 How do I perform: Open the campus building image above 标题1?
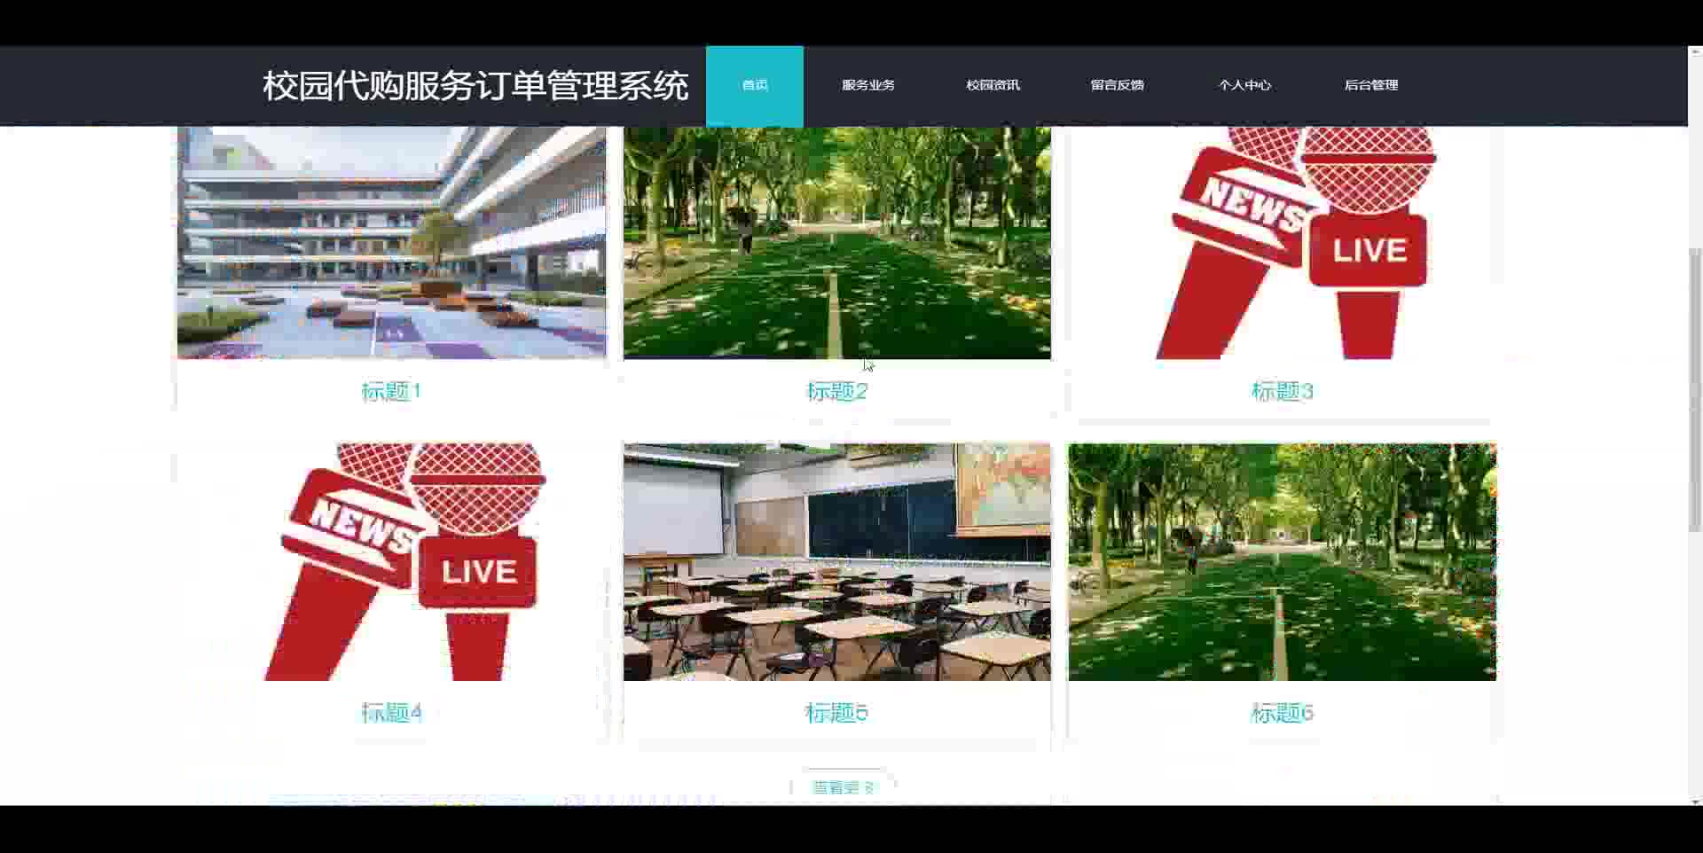[391, 243]
